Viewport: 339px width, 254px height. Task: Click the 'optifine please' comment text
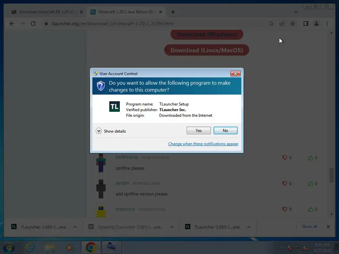(130, 168)
